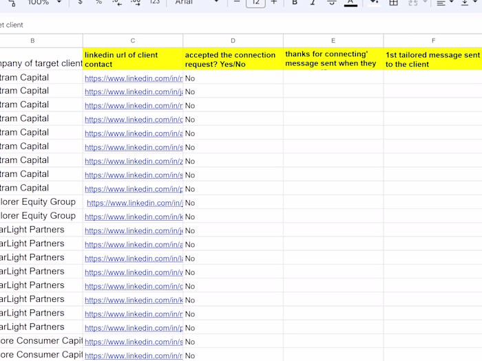482x361 pixels.
Task: Select the 'accepted the connection request? Yes/No' header
Action: click(x=233, y=59)
